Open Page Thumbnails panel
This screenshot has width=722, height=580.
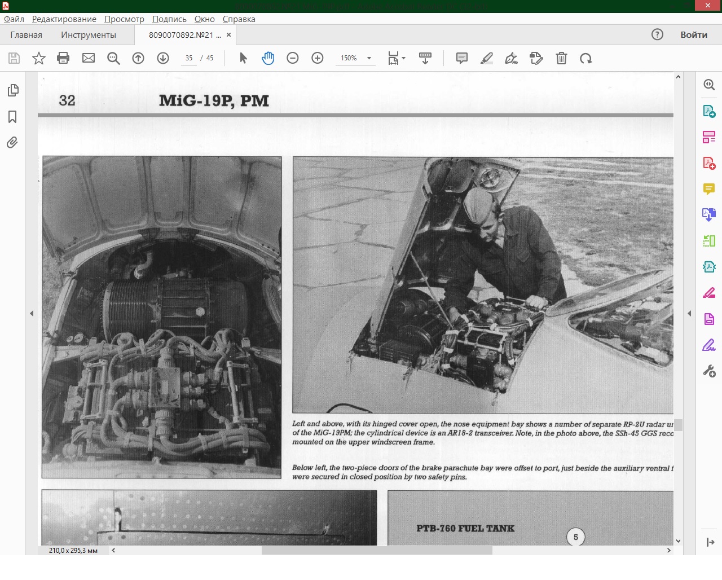click(x=12, y=90)
